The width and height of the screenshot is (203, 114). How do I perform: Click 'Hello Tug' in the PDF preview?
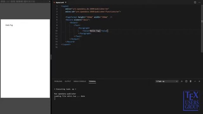[9, 25]
